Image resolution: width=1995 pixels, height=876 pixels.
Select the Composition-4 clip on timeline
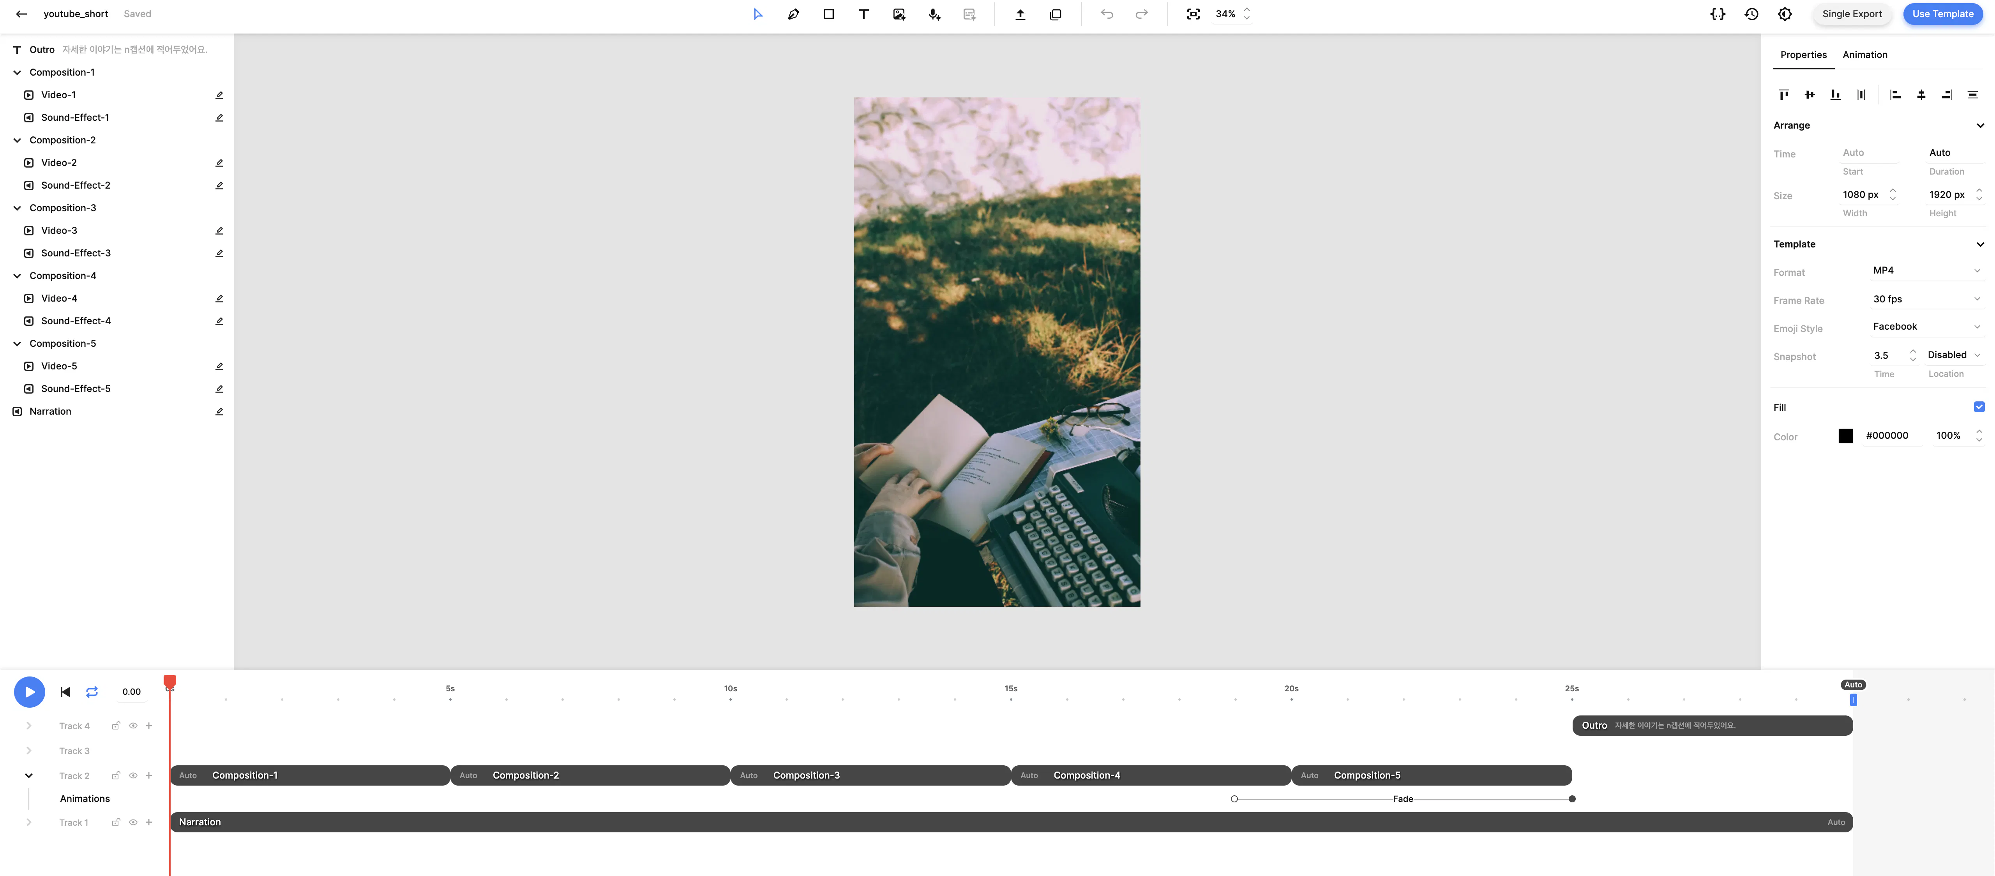pos(1150,775)
